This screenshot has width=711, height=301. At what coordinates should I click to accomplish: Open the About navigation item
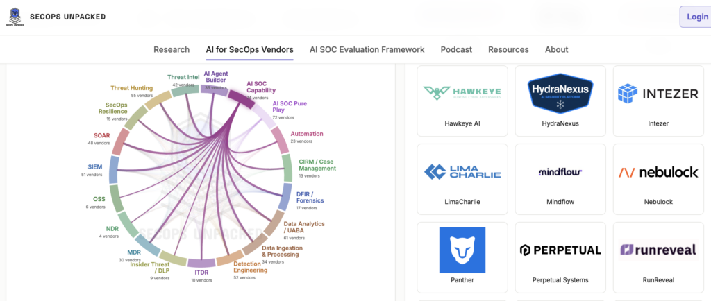556,50
